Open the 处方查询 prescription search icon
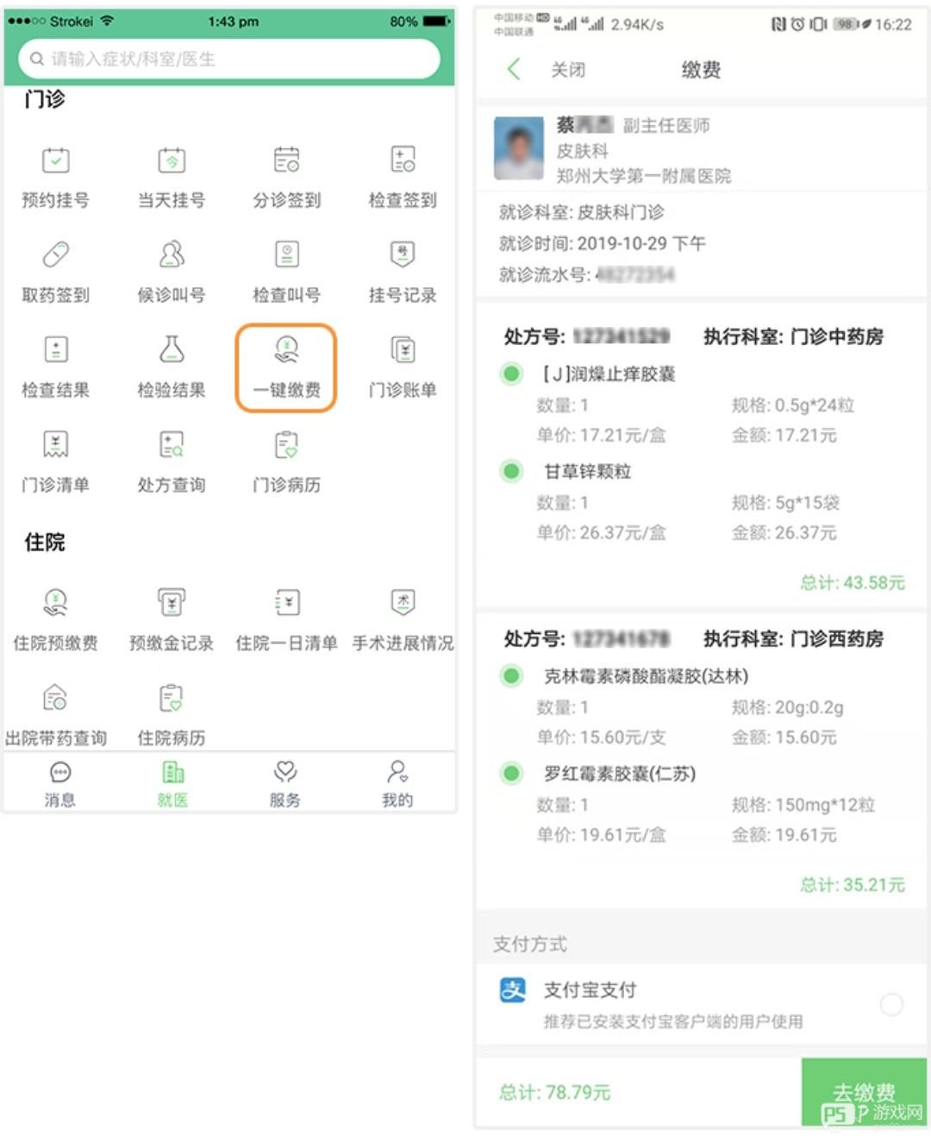 click(172, 445)
